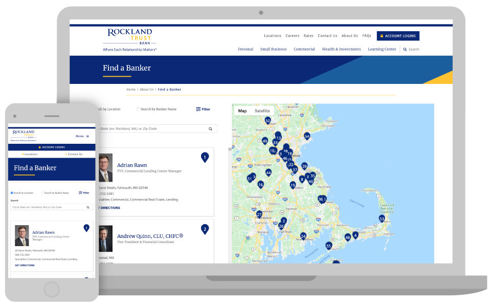Open the Personal menu on the laptop
This screenshot has width=491, height=307.
tap(245, 49)
